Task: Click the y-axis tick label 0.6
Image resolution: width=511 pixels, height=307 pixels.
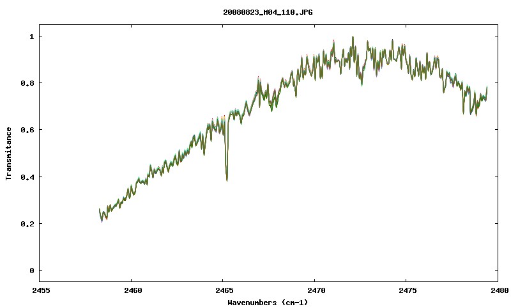Action: pyautogui.click(x=27, y=130)
